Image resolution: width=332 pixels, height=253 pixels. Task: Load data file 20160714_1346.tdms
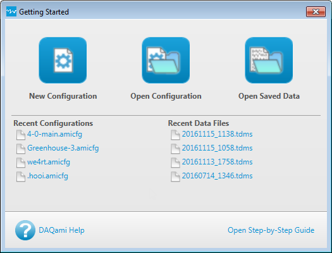coord(218,176)
